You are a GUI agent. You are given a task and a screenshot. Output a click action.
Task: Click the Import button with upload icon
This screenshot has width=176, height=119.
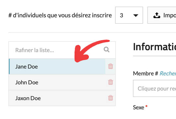[x=162, y=15]
